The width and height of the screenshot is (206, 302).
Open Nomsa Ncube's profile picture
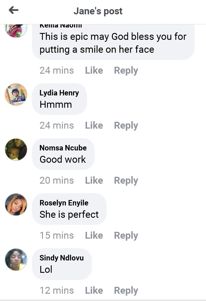tap(16, 150)
